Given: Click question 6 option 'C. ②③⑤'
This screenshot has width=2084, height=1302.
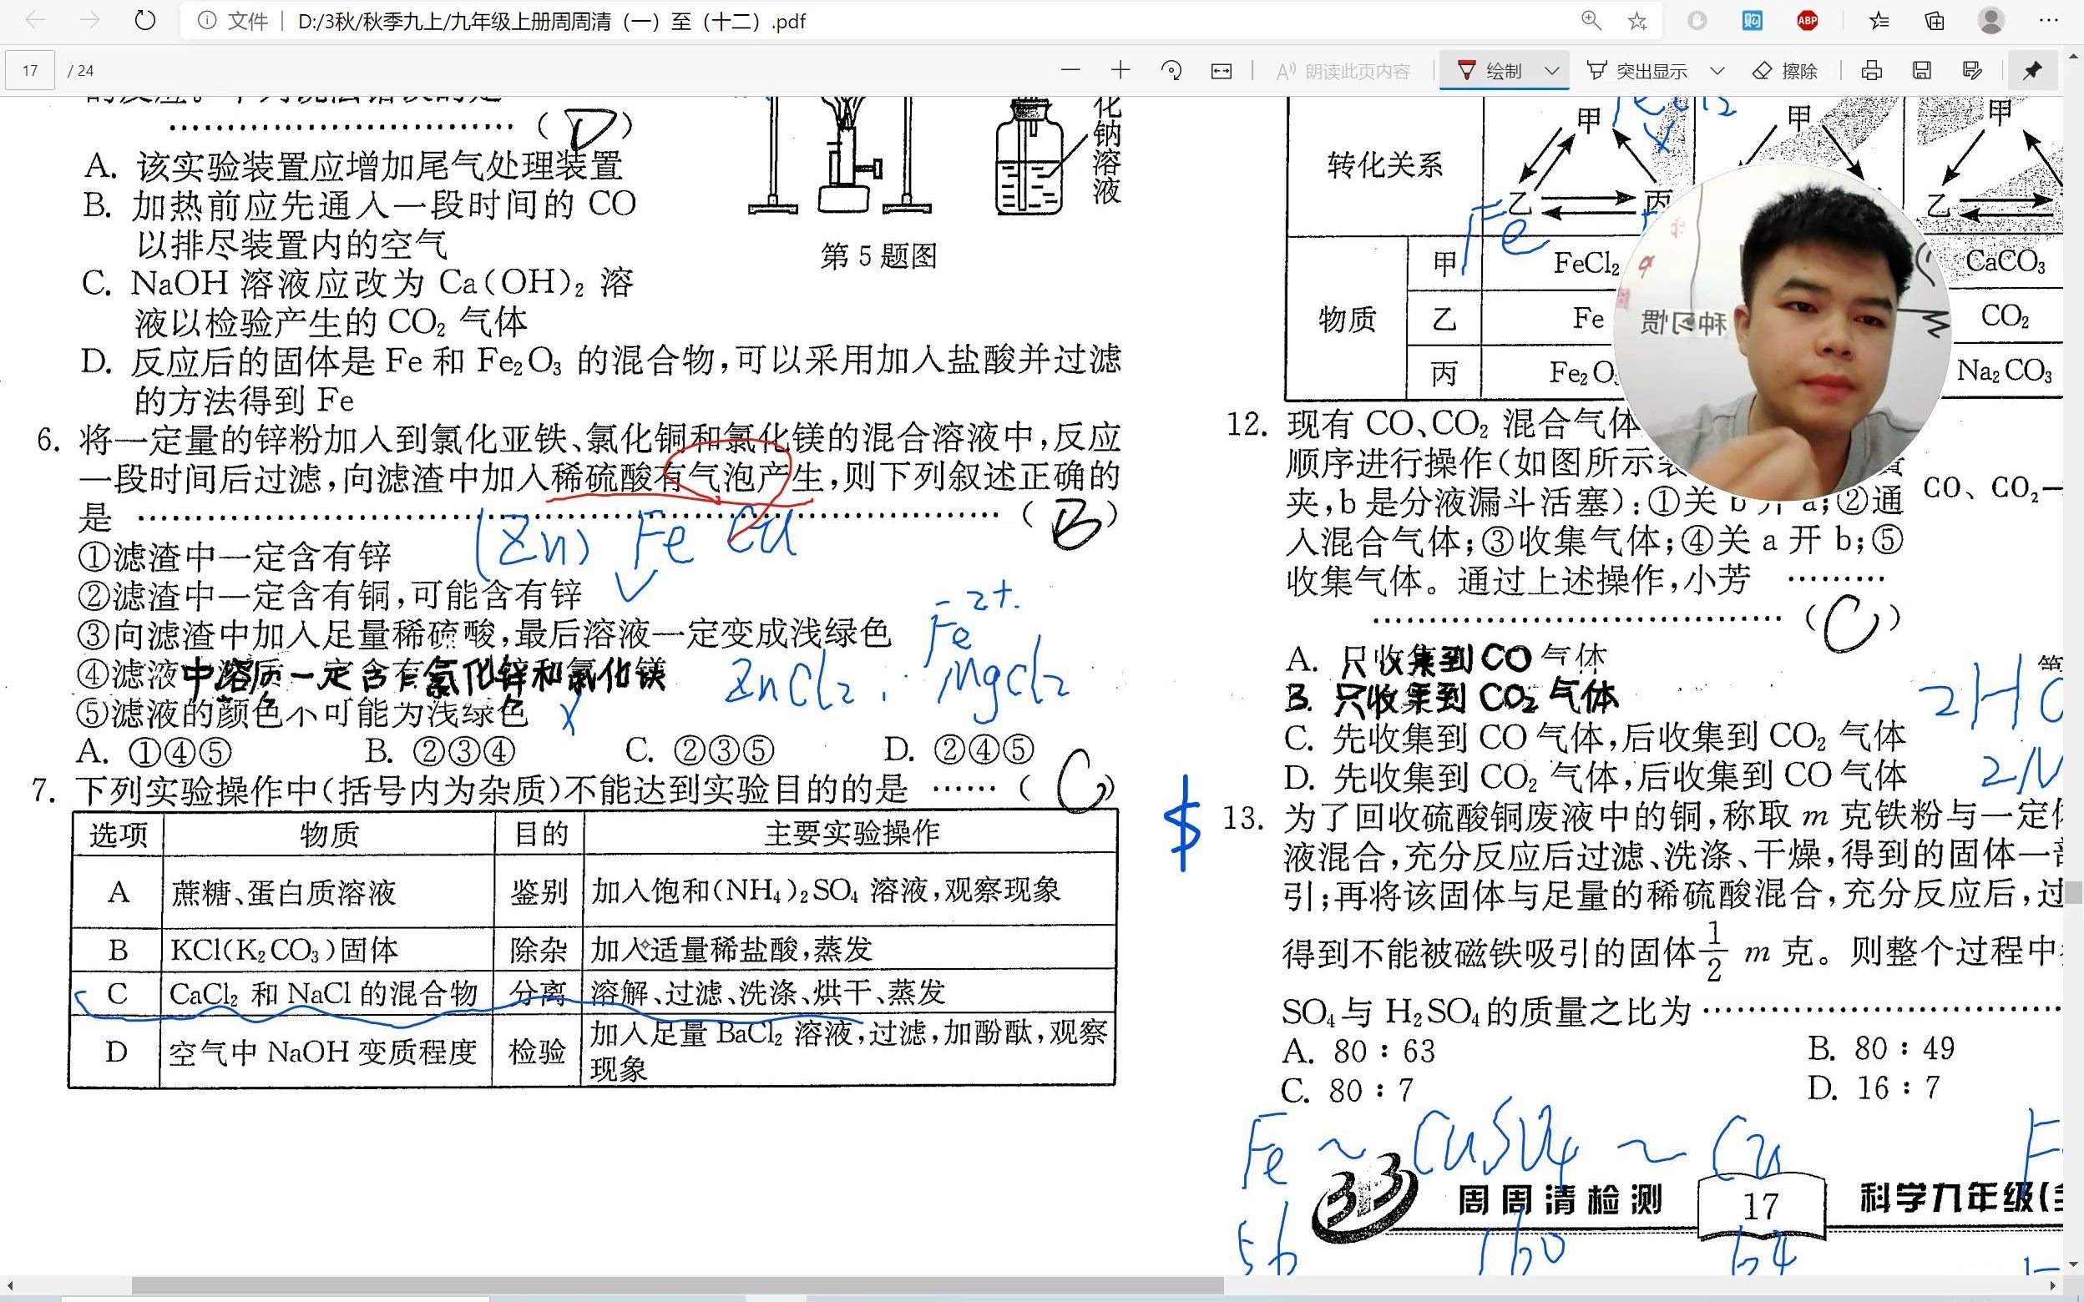Looking at the screenshot, I should click(700, 751).
